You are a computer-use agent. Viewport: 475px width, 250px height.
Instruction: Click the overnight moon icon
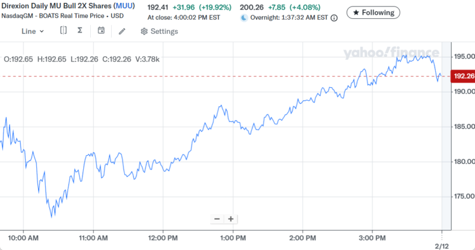click(x=243, y=18)
